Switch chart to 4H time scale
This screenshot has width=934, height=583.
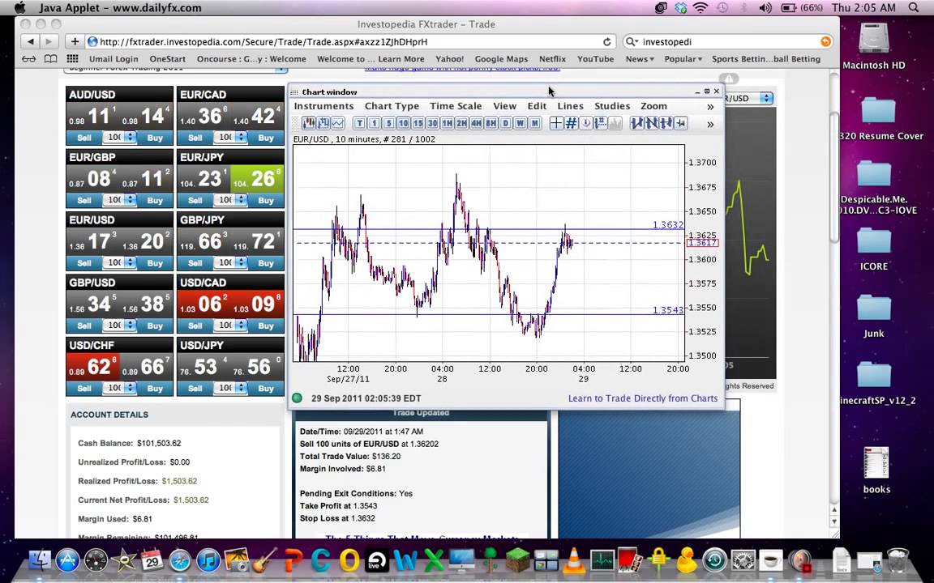coord(476,123)
